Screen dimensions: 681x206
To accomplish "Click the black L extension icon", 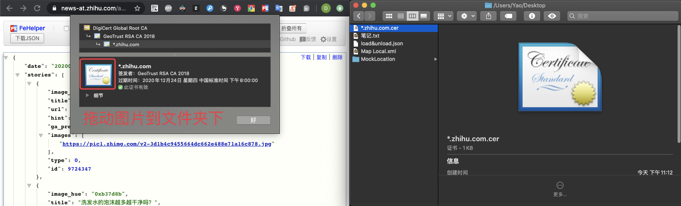I will pos(196,8).
